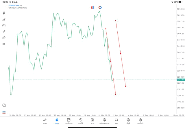
Task: Tap the red-blue trade panel icon
Action: click(x=92, y=8)
